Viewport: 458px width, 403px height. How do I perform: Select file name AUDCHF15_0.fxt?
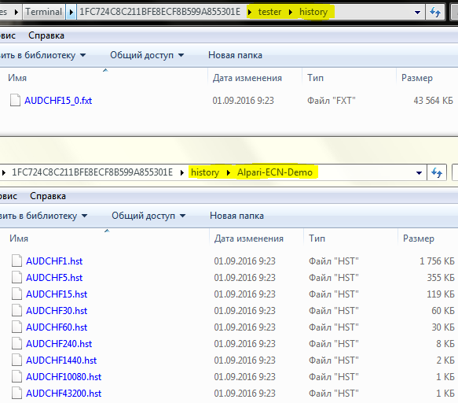pyautogui.click(x=58, y=101)
